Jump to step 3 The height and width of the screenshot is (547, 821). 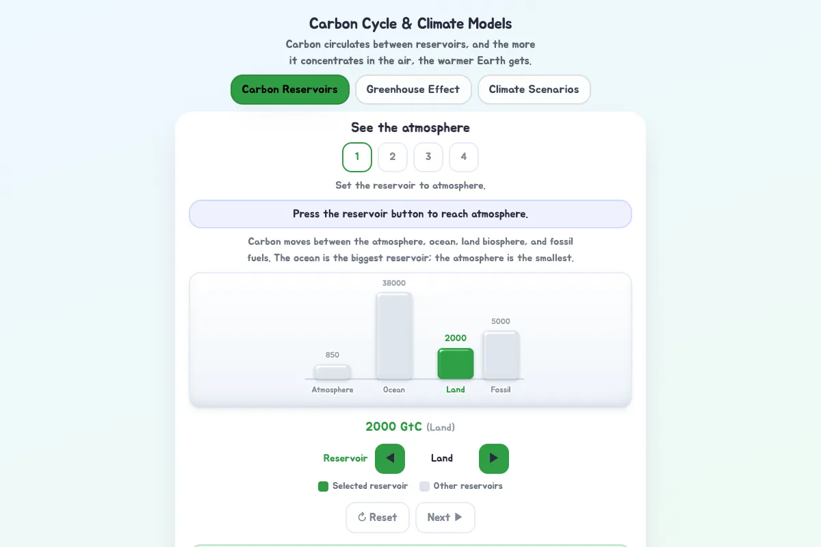coord(428,157)
